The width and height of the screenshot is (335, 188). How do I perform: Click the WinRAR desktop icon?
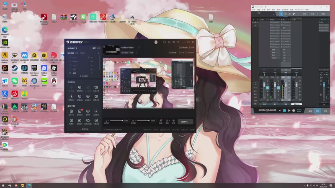pos(64,18)
